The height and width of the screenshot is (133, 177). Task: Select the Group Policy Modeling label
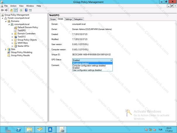[x=22, y=52]
